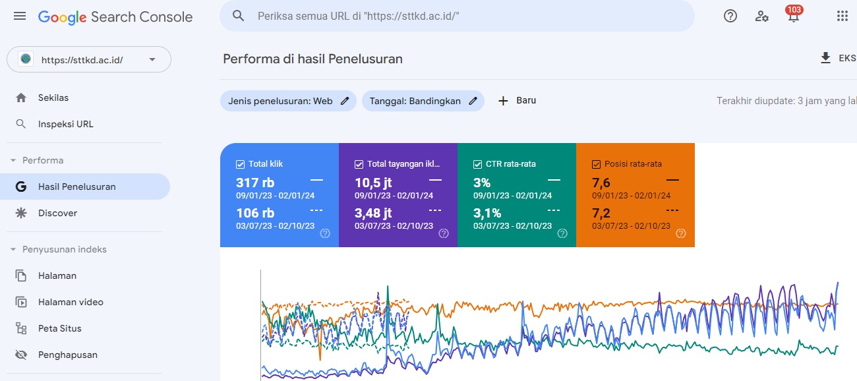Click the Terakhir diupdate timestamp text

tap(786, 101)
